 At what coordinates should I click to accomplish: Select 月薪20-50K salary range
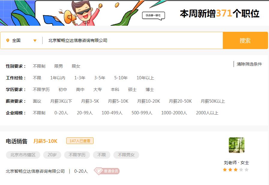click(x=180, y=101)
